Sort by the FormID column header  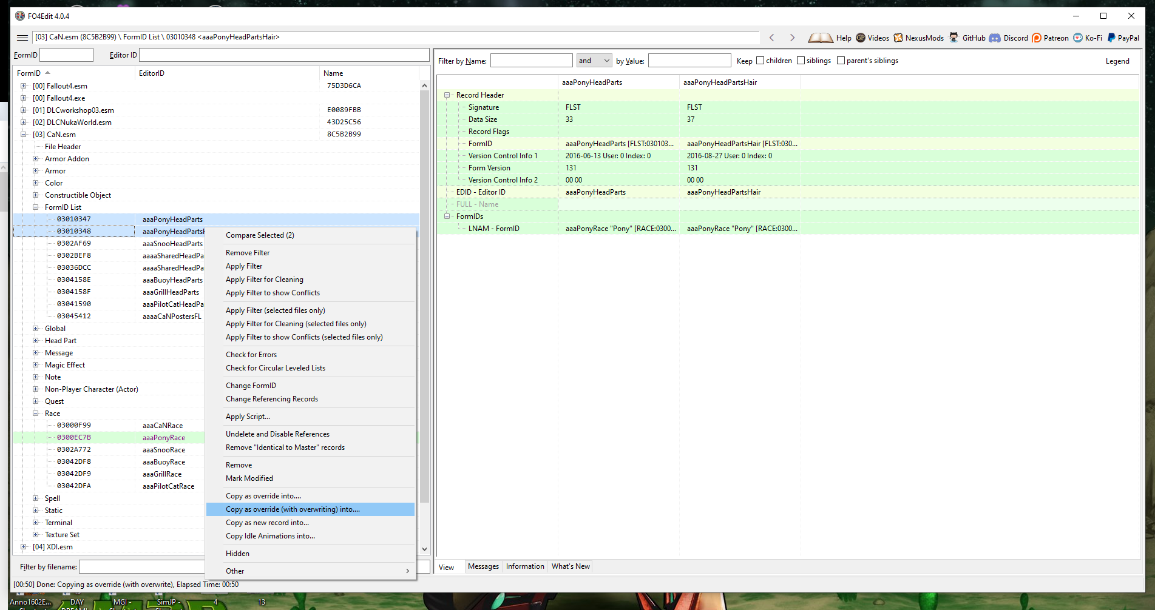74,73
